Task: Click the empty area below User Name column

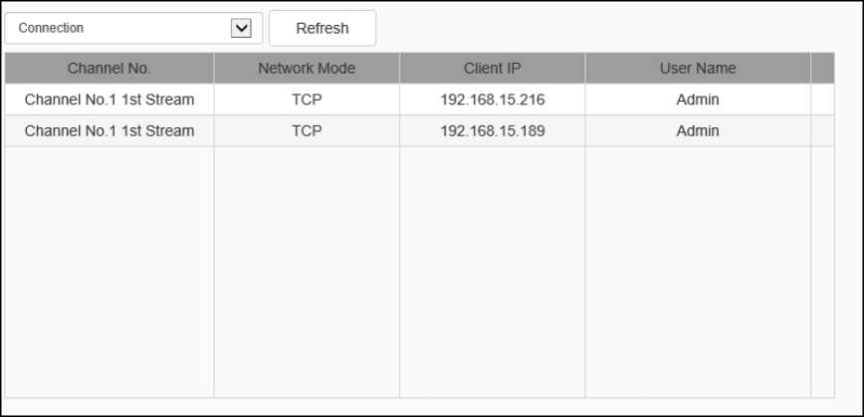Action: pyautogui.click(x=698, y=271)
